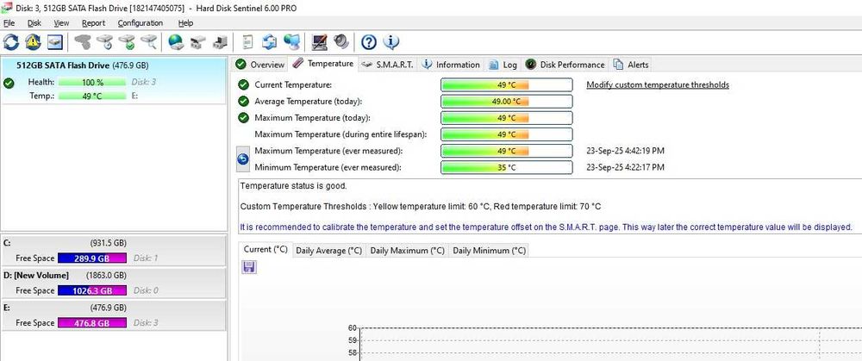Viewport: 862px width, 361px height.
Task: Click the first greyed stethoscope disk test icon
Action: (83, 41)
